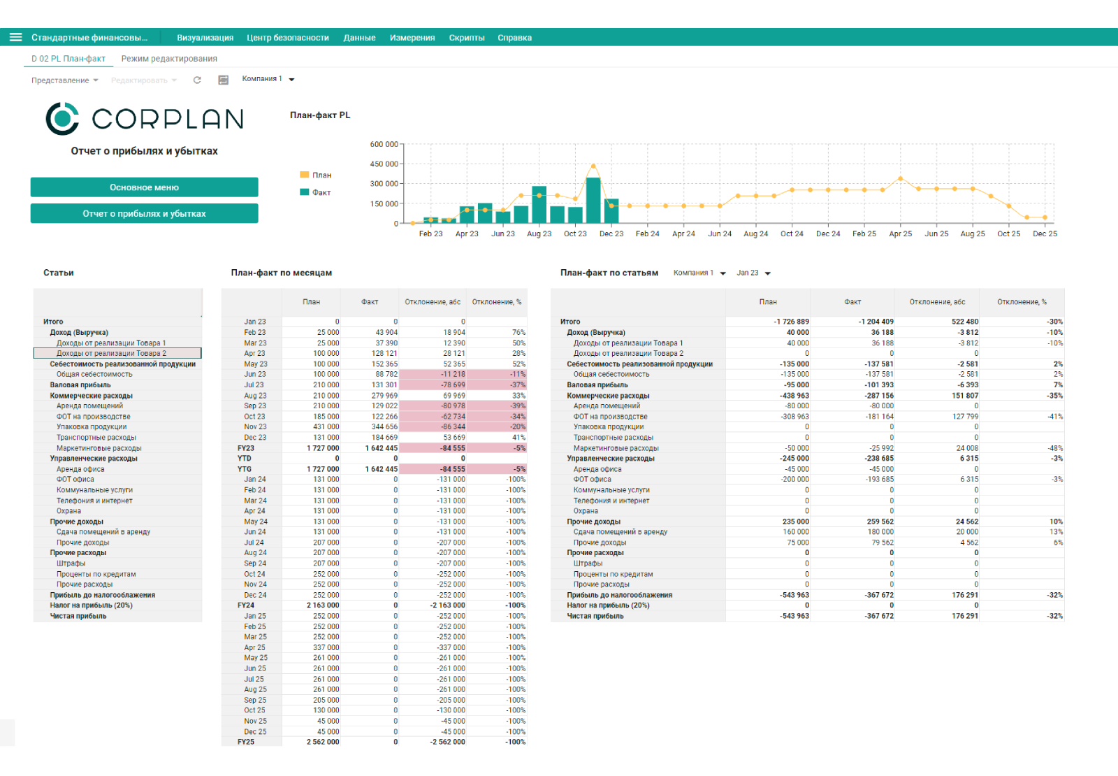Open the Визуализация menu
Viewport: 1118px width, 776px height.
point(205,38)
